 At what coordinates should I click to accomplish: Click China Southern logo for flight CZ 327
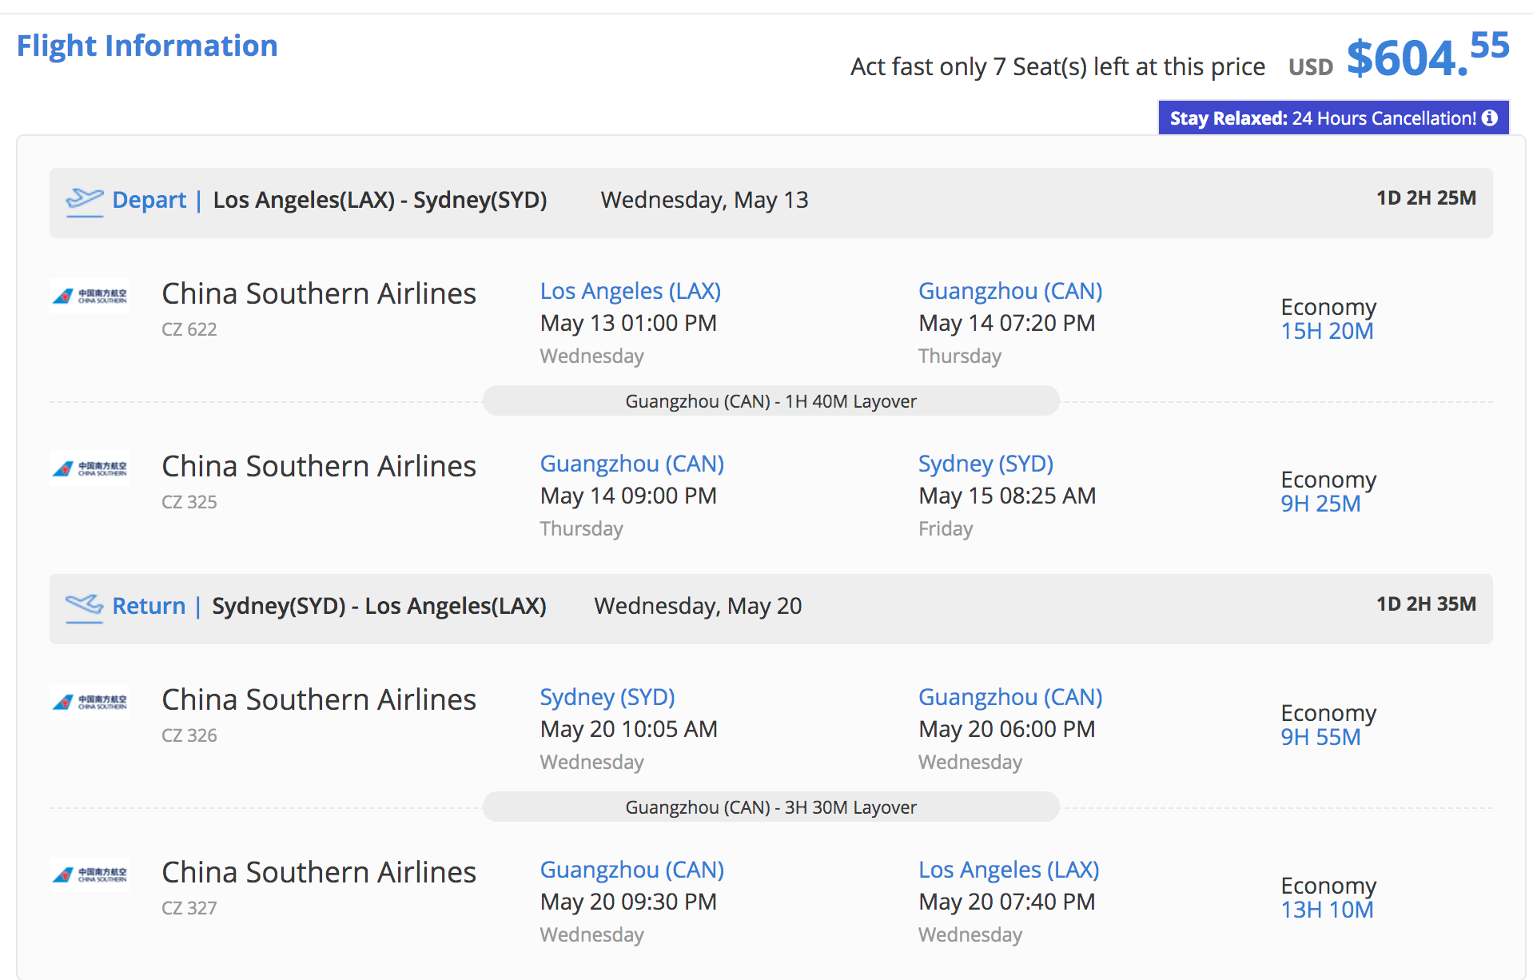point(90,874)
